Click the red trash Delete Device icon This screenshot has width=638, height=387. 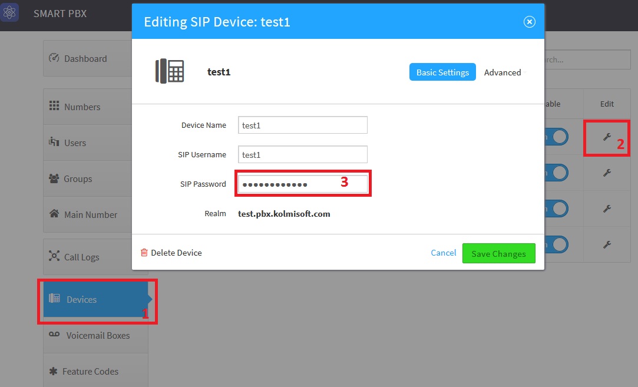pyautogui.click(x=144, y=253)
